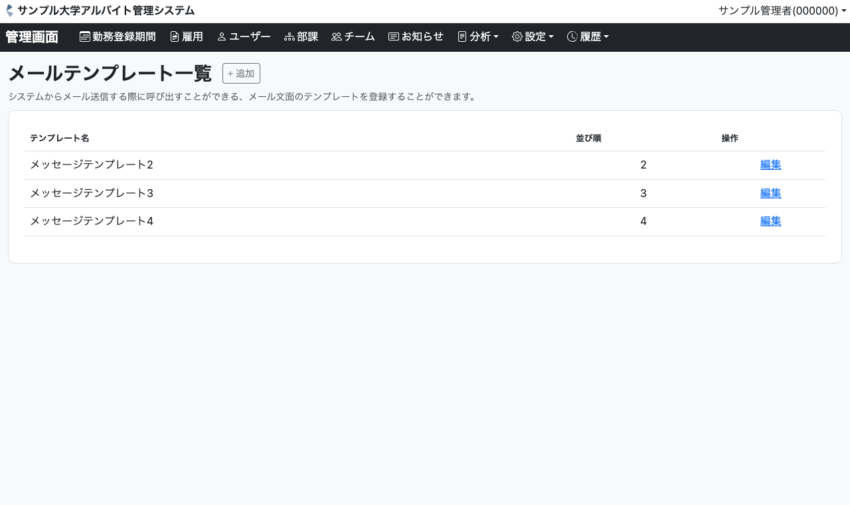Click the people icon beside チーム
Screen dimensions: 850x505
click(336, 37)
